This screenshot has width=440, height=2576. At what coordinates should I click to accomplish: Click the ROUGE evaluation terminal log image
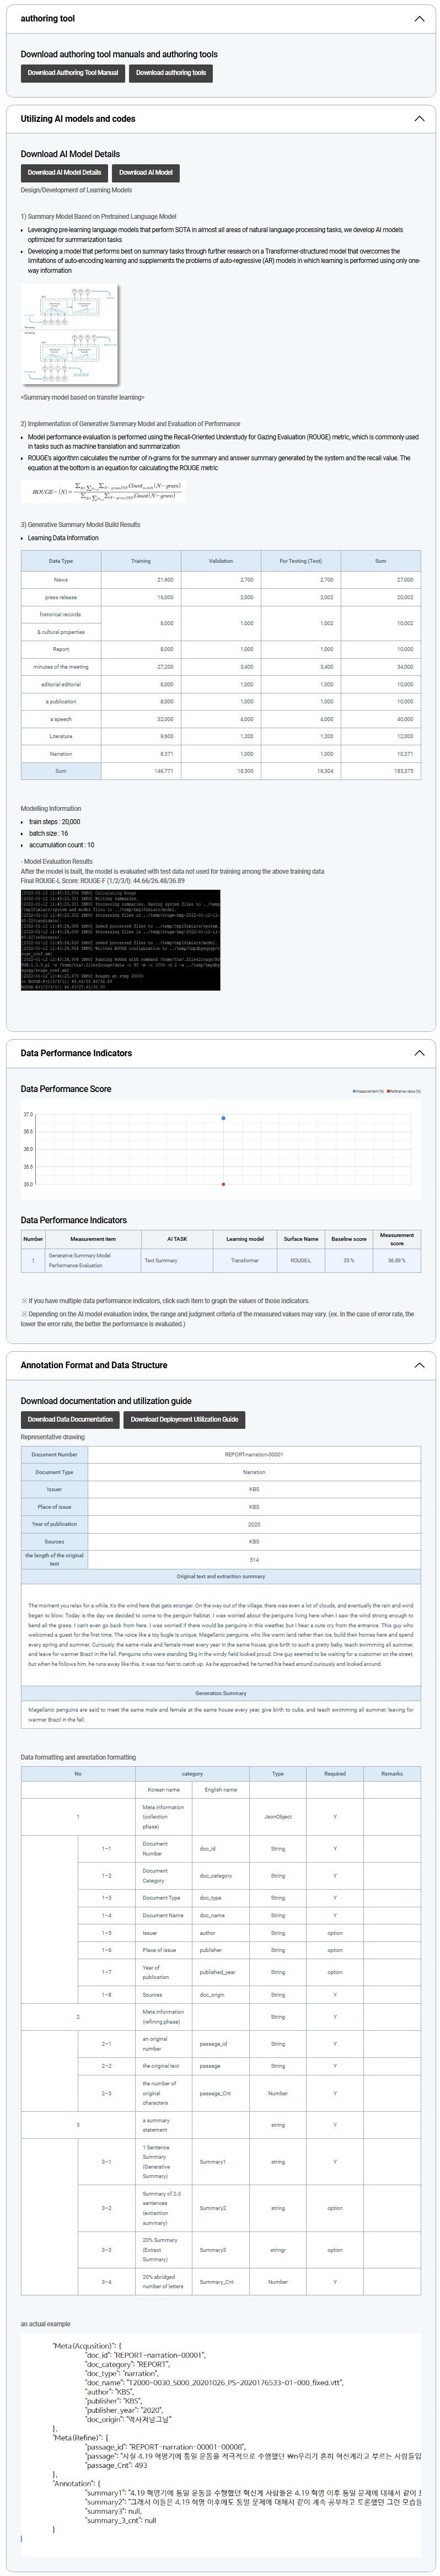click(x=120, y=940)
